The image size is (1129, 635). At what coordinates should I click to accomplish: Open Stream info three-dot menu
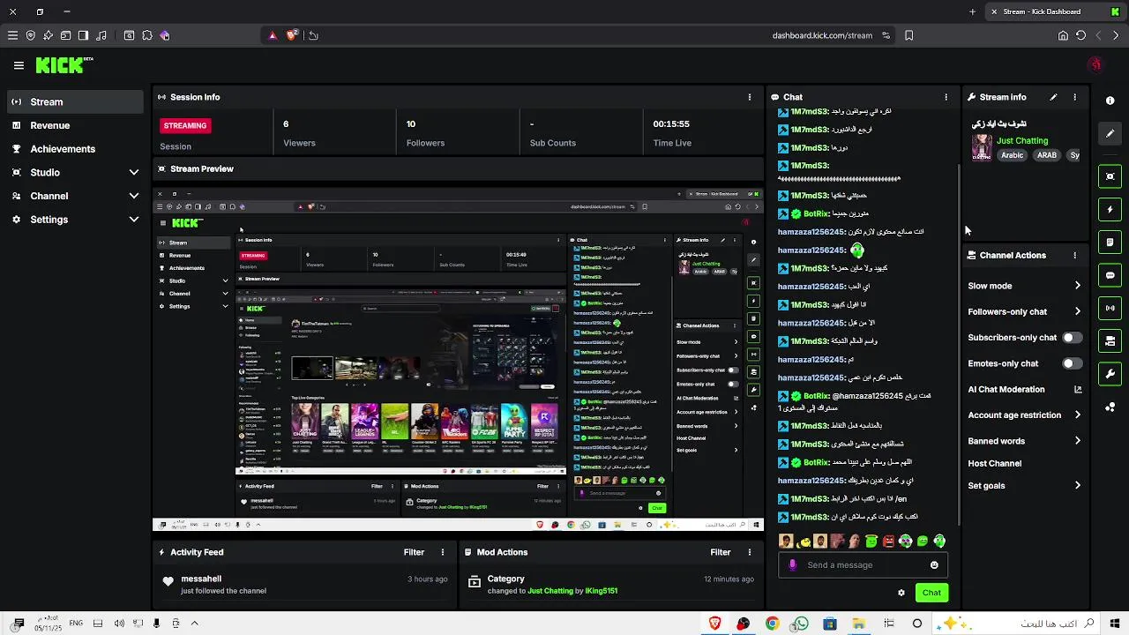[x=1074, y=97]
